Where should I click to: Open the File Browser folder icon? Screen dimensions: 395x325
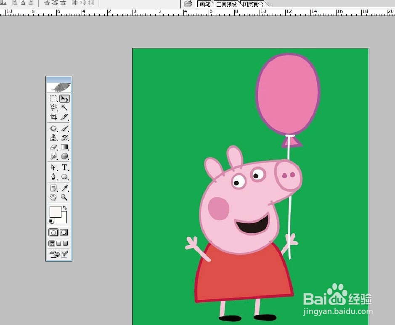[188, 3]
